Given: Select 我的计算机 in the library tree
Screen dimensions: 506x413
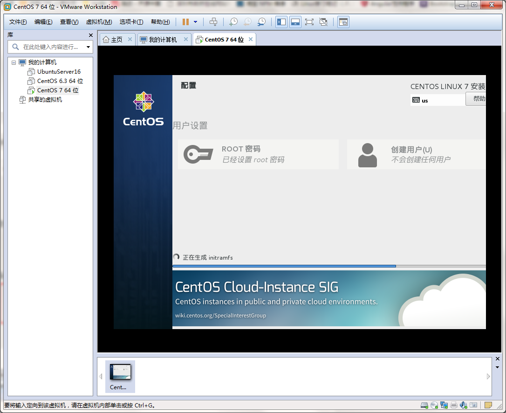Looking at the screenshot, I should point(42,62).
